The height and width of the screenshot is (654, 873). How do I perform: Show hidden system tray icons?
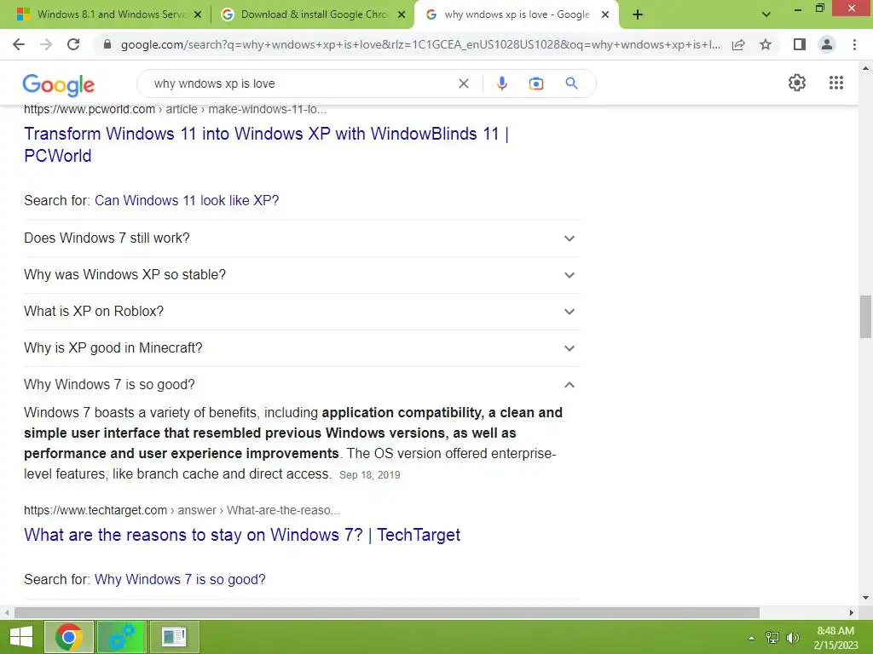click(x=752, y=638)
